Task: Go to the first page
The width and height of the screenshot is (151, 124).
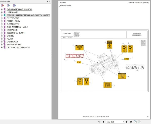Action: pyautogui.click(x=99, y=122)
